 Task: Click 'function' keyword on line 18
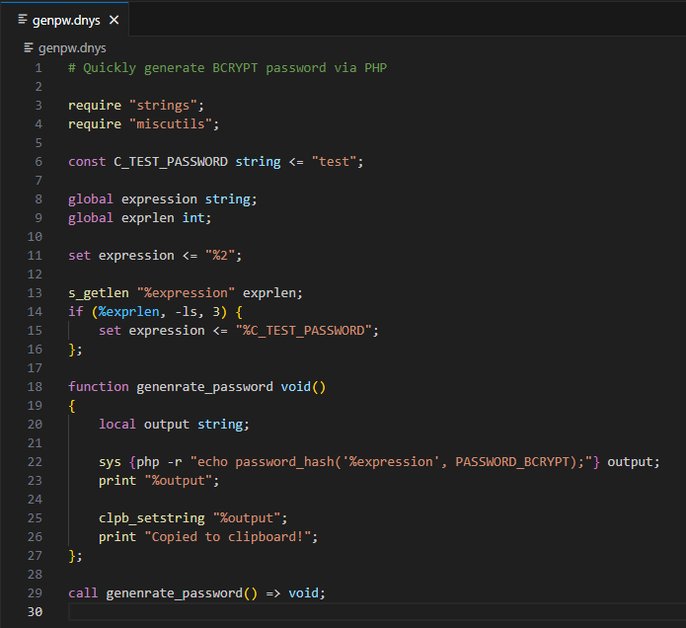coord(99,387)
